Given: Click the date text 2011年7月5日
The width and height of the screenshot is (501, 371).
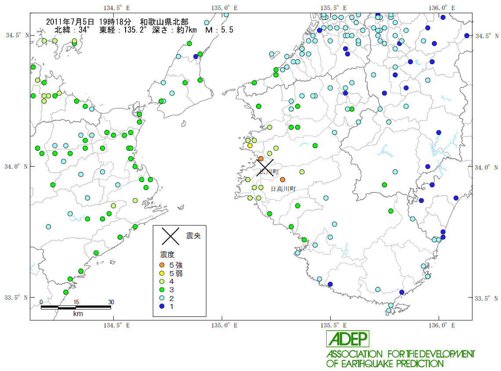Looking at the screenshot, I should coord(70,22).
